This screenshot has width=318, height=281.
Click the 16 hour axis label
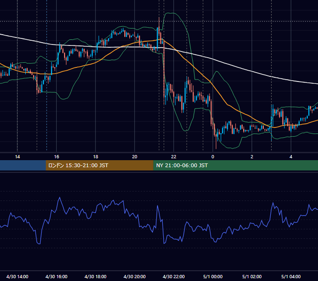tap(57, 157)
